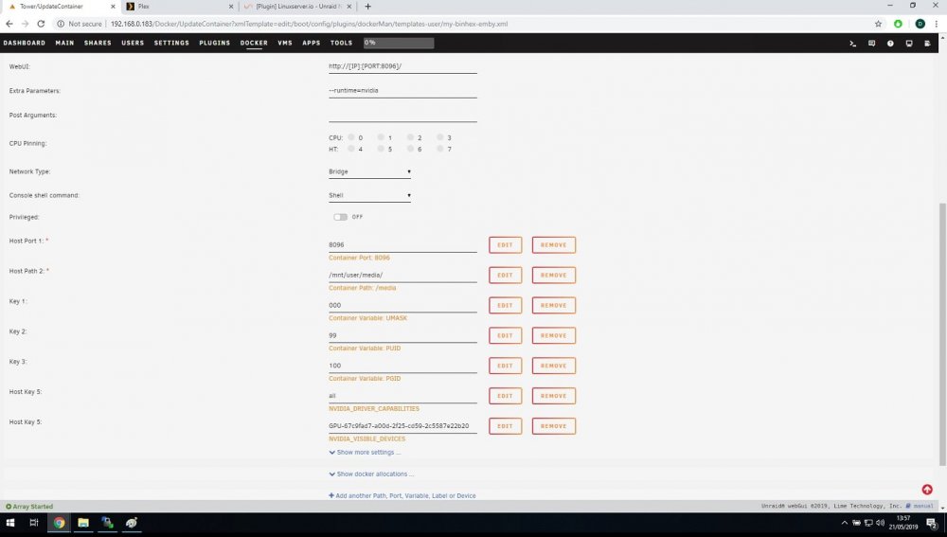947x537 pixels.
Task: Click the browser forward arrow
Action: click(25, 24)
